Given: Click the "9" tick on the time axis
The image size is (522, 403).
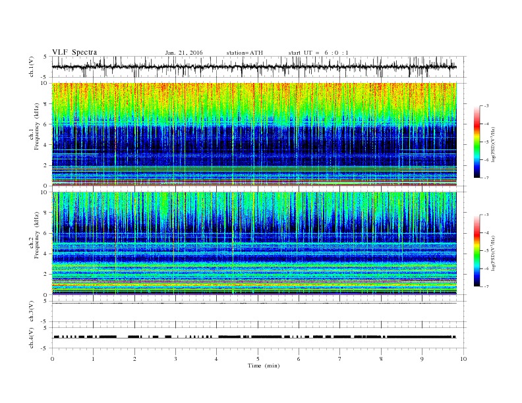Looking at the screenshot, I should [422, 359].
